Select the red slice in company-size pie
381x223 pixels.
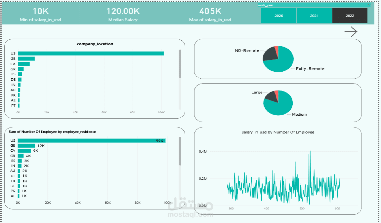(276, 94)
